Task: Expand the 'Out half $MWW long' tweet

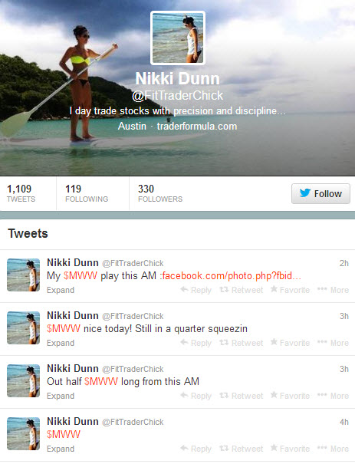Action: (x=61, y=396)
